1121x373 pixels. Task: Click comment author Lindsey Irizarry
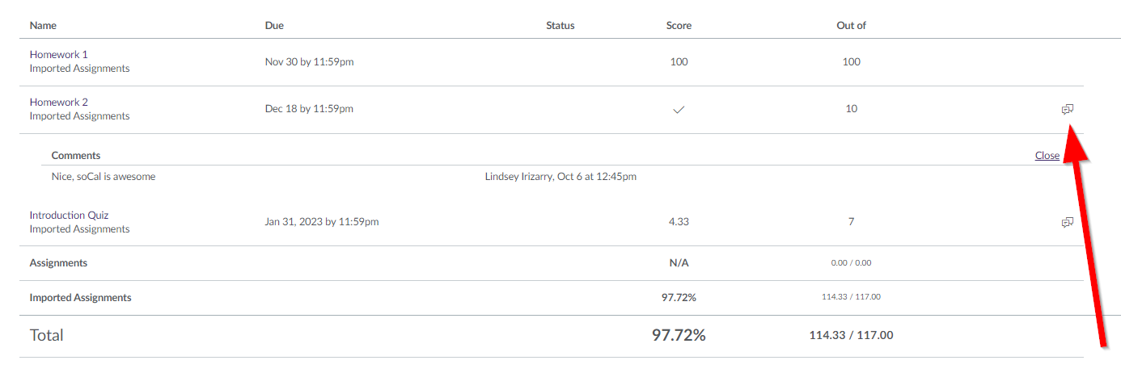tap(519, 177)
